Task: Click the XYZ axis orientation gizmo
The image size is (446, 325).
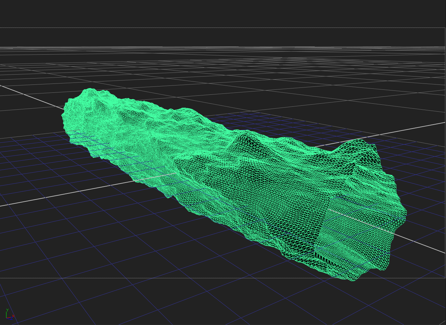Action: point(10,314)
